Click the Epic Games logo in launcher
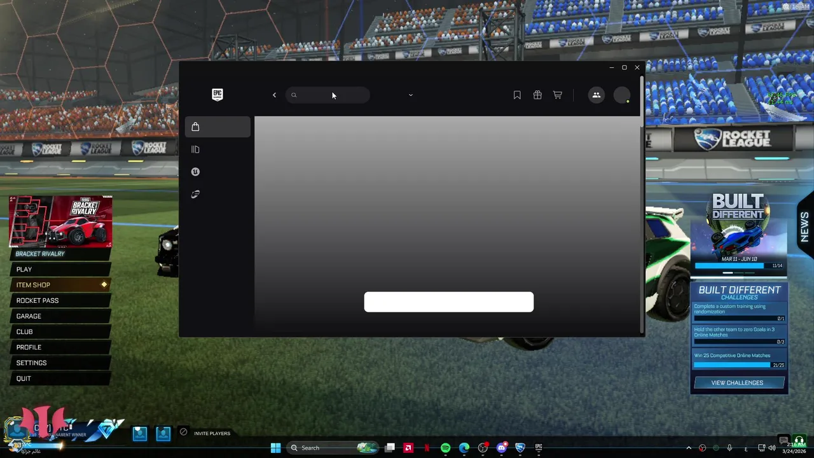This screenshot has width=814, height=458. tap(217, 95)
